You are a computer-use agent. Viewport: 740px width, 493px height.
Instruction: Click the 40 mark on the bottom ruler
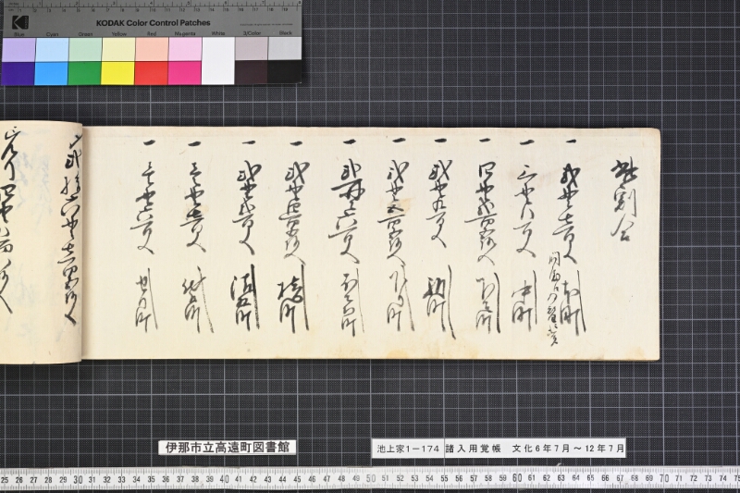point(224,479)
